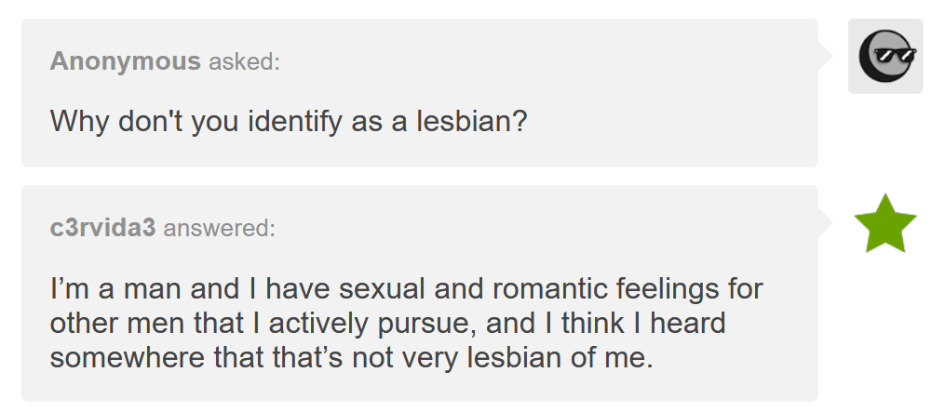
Task: Click the green star avatar icon
Action: pyautogui.click(x=884, y=225)
